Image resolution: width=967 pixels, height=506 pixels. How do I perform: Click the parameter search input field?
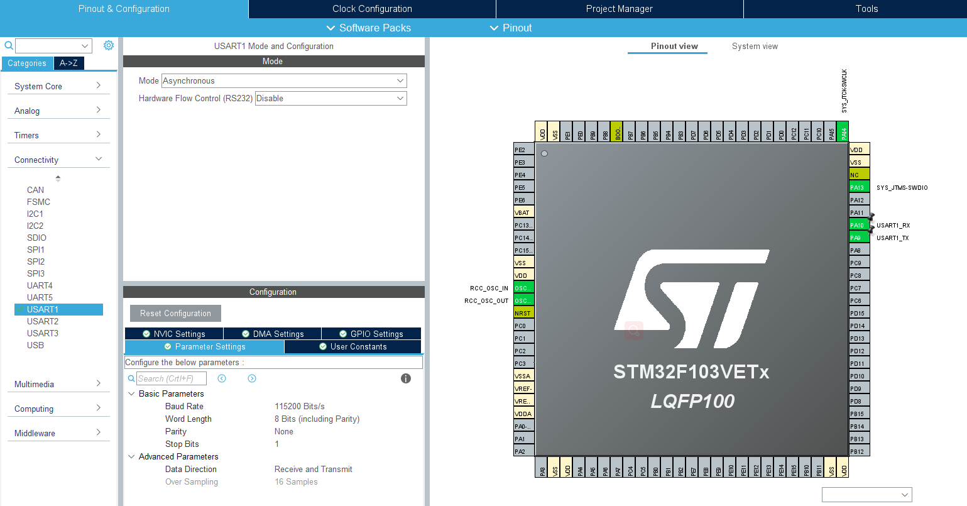pyautogui.click(x=172, y=378)
